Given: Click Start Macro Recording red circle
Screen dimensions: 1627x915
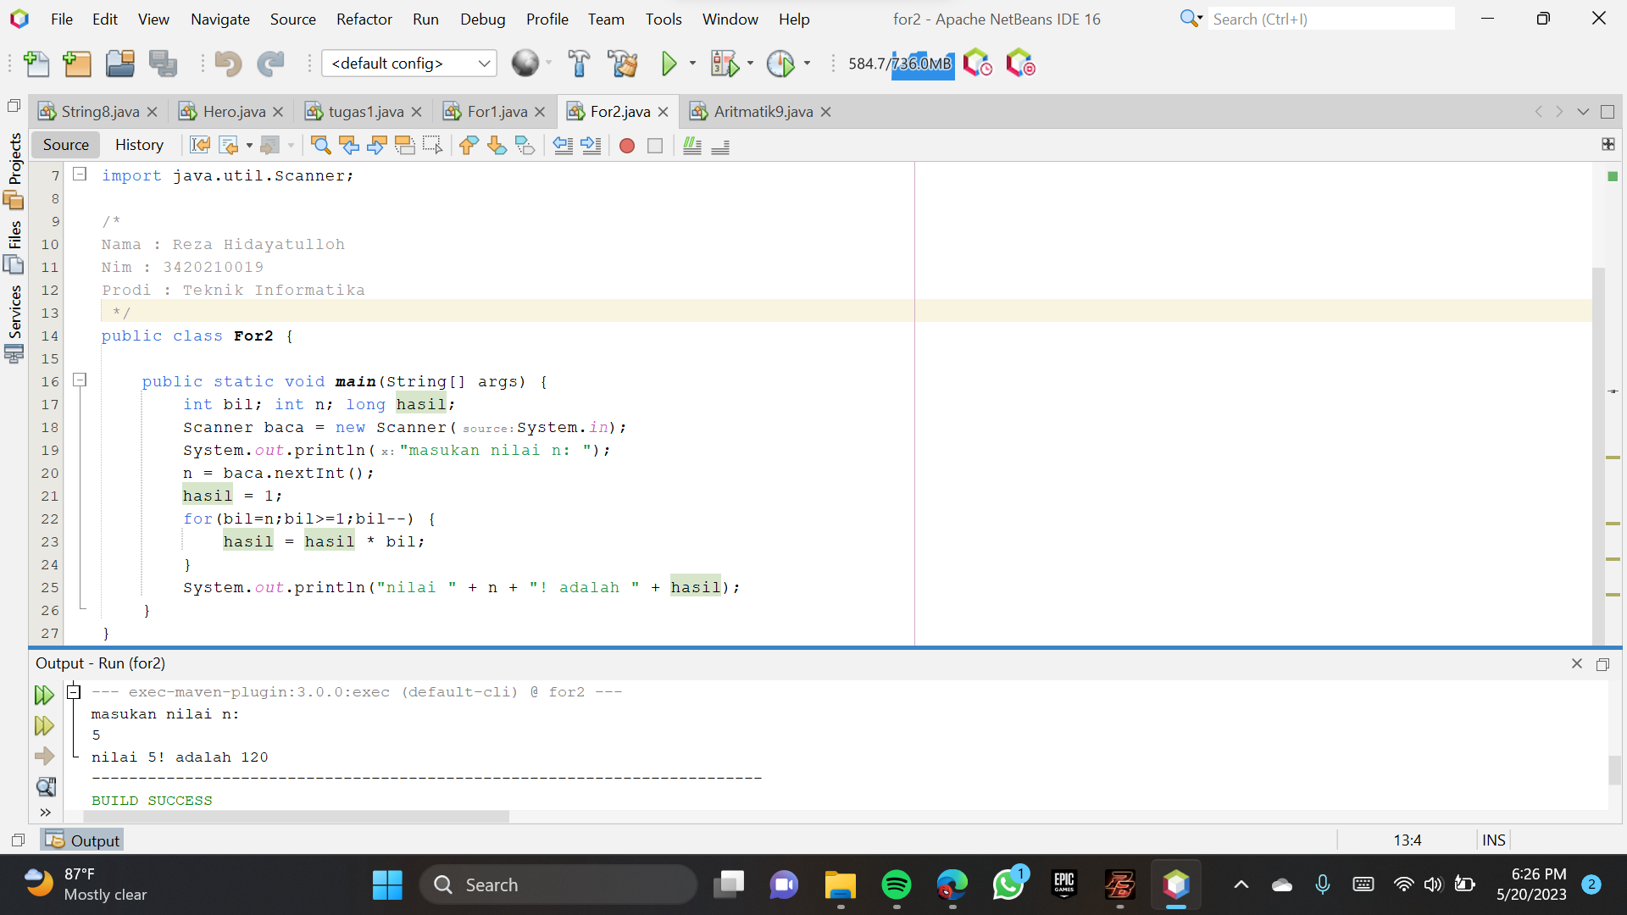Looking at the screenshot, I should (x=627, y=146).
